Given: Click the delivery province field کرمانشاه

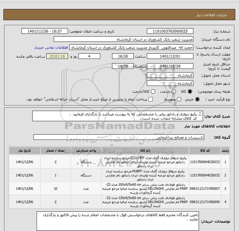Looking at the screenshot, I should tap(170, 75).
